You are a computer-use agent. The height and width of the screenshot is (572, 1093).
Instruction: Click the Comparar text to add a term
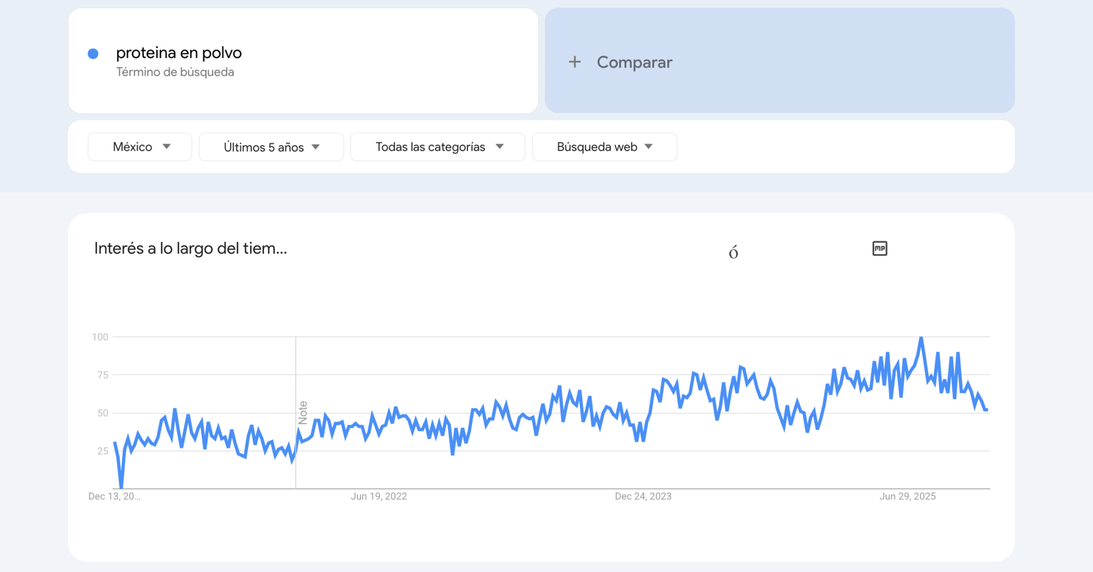pos(634,62)
